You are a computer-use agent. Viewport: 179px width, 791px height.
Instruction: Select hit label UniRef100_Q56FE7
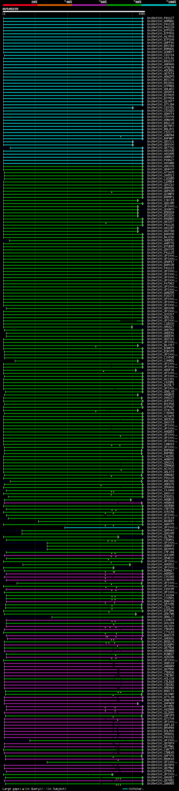click(161, 262)
